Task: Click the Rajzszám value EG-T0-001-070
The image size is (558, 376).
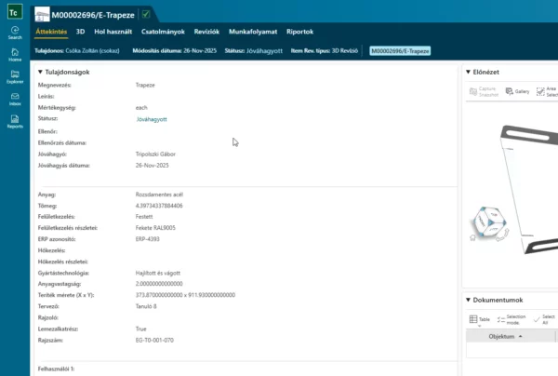Action: pyautogui.click(x=154, y=341)
